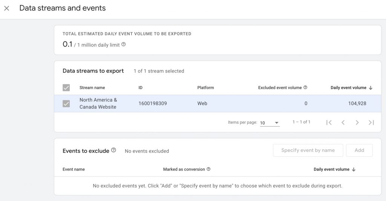Uncheck the North America & Canada Website stream
Viewport: 386px width, 201px height.
point(66,104)
